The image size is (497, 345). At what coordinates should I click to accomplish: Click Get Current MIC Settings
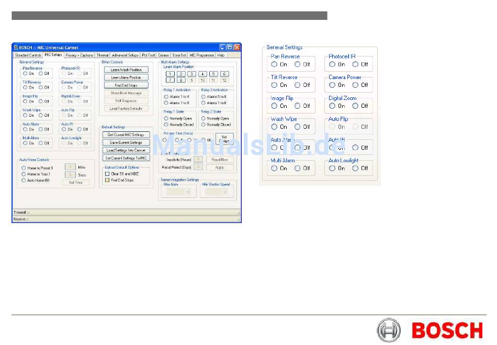(126, 135)
